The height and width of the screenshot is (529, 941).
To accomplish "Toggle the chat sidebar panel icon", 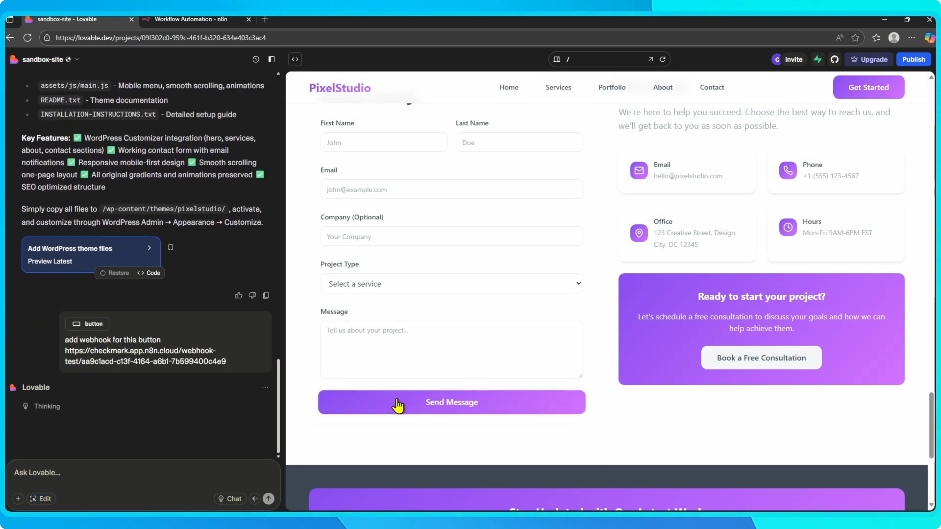I will 271,59.
